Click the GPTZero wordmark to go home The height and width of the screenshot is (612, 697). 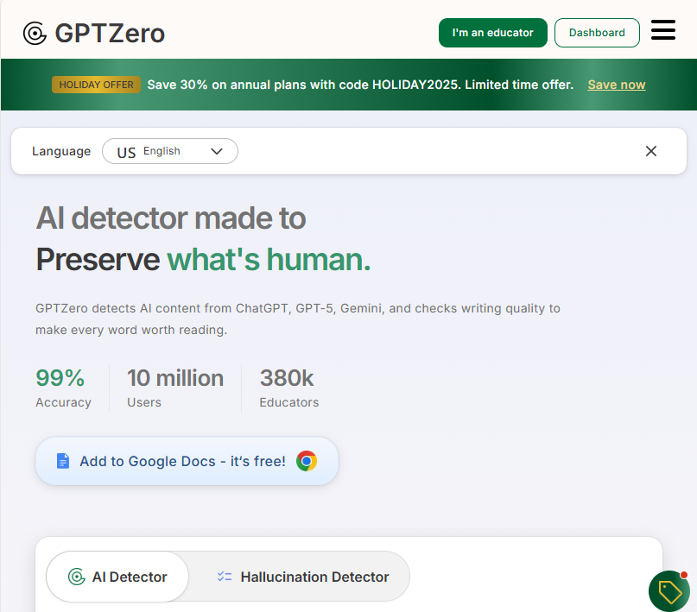[x=110, y=33]
